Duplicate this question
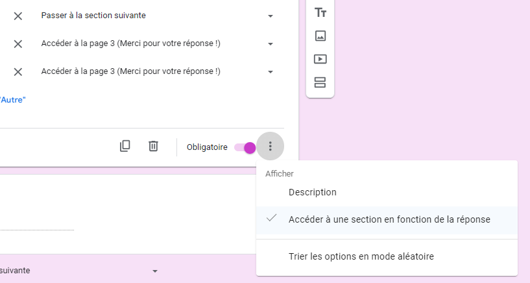530x283 pixels. click(x=125, y=147)
